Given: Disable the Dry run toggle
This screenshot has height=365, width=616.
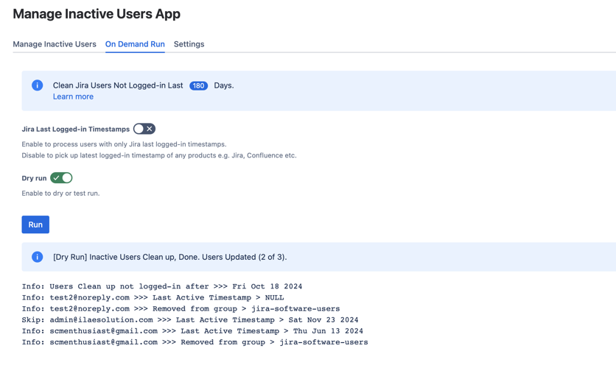Looking at the screenshot, I should coord(61,178).
